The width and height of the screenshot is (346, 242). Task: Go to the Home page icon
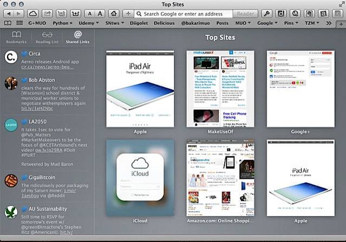(x=114, y=14)
